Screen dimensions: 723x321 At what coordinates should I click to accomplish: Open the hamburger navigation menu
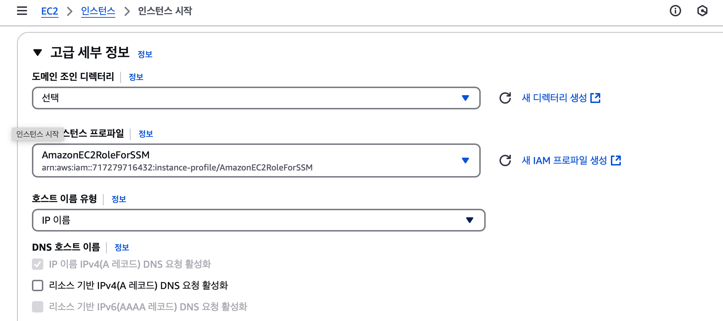pyautogui.click(x=22, y=11)
